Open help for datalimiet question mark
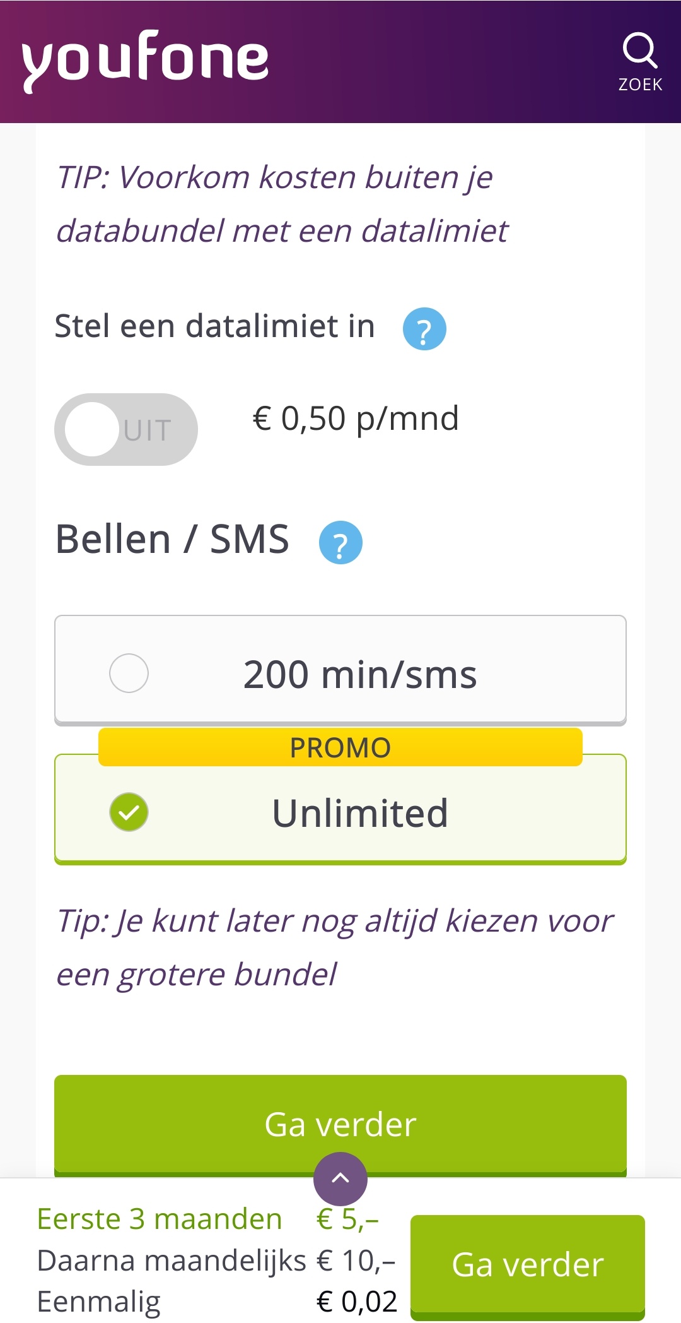The width and height of the screenshot is (681, 1323). coord(424,329)
